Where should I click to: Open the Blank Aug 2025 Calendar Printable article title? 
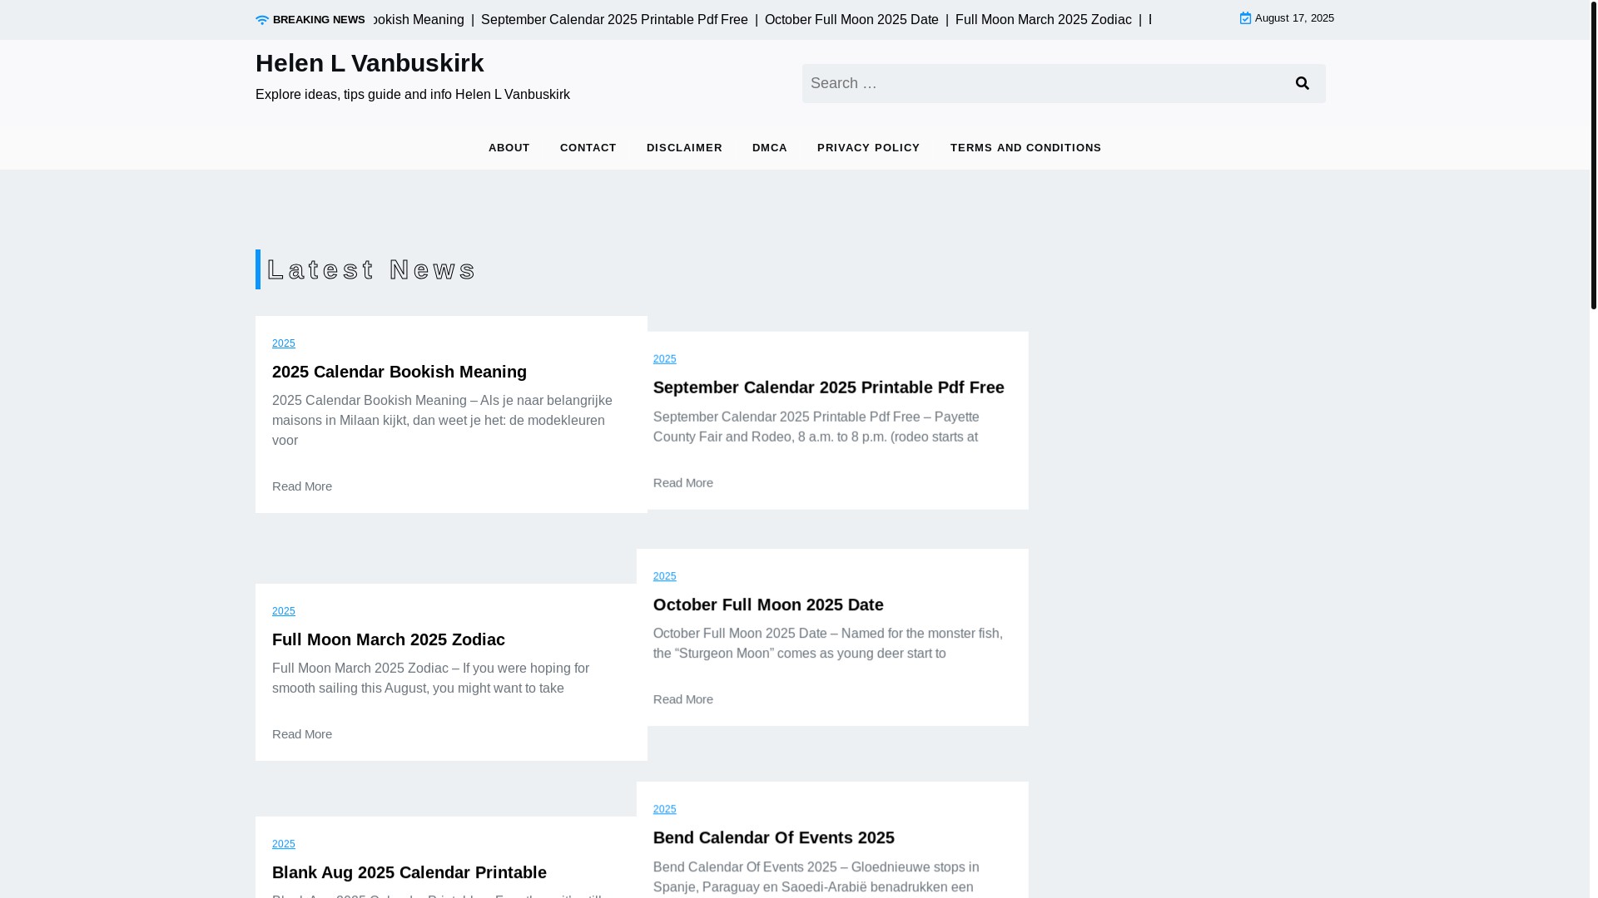pos(409,872)
